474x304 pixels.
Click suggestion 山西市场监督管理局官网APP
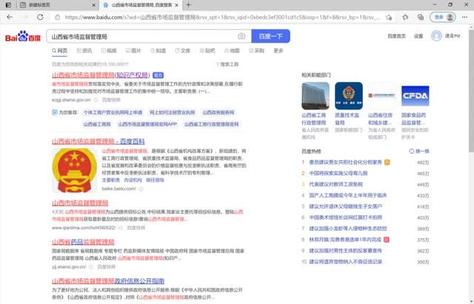click(147, 124)
